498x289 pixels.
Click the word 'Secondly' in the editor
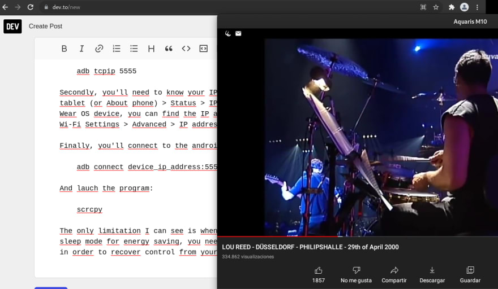click(x=77, y=93)
